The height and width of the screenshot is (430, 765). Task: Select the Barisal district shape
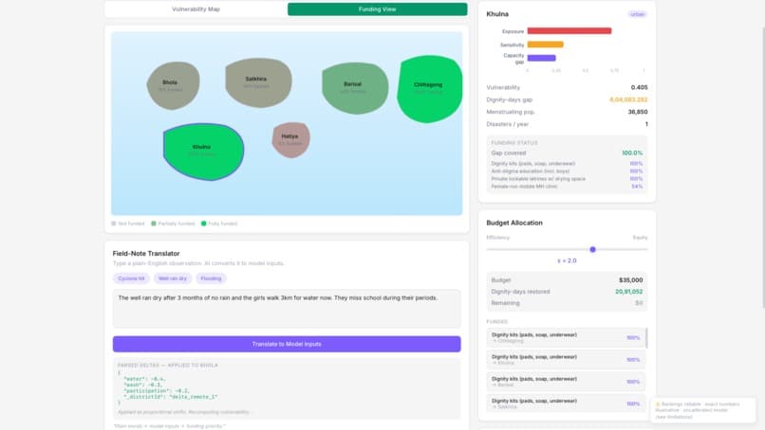point(355,88)
